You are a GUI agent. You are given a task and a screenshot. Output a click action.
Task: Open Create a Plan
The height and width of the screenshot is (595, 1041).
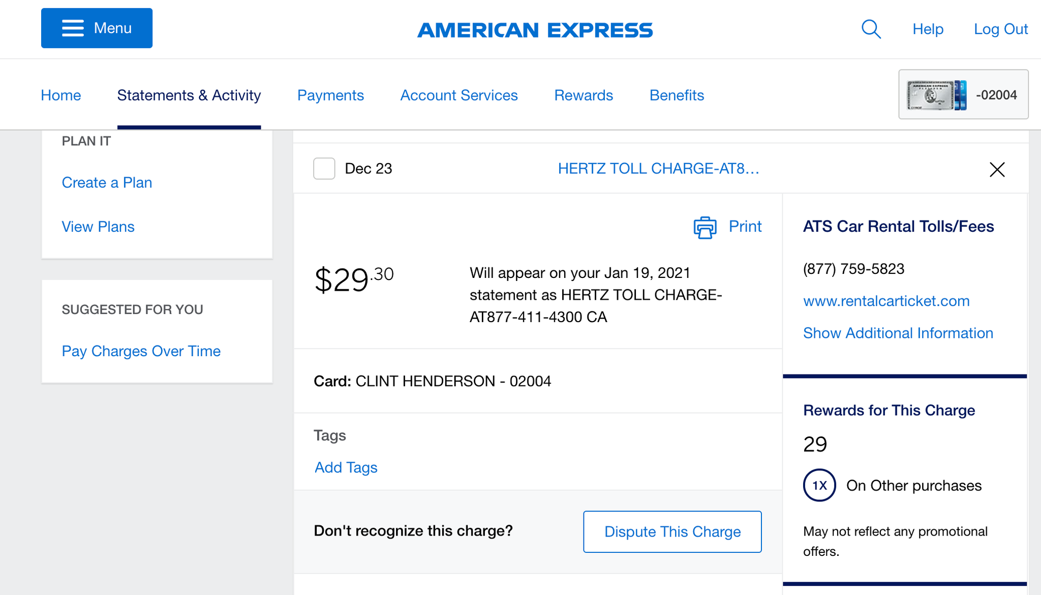[x=107, y=182]
